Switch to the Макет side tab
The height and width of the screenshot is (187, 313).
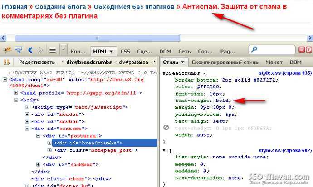274,62
